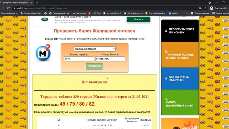Open the 'Транслит Яндекс' bookmark

coord(9,13)
